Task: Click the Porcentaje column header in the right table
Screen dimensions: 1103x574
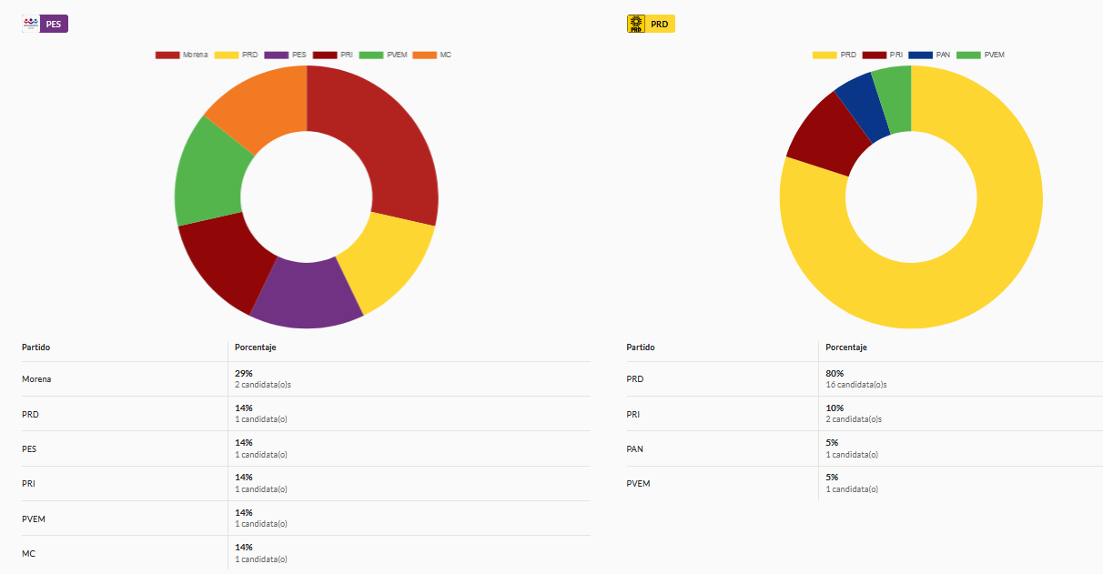Action: (x=845, y=347)
